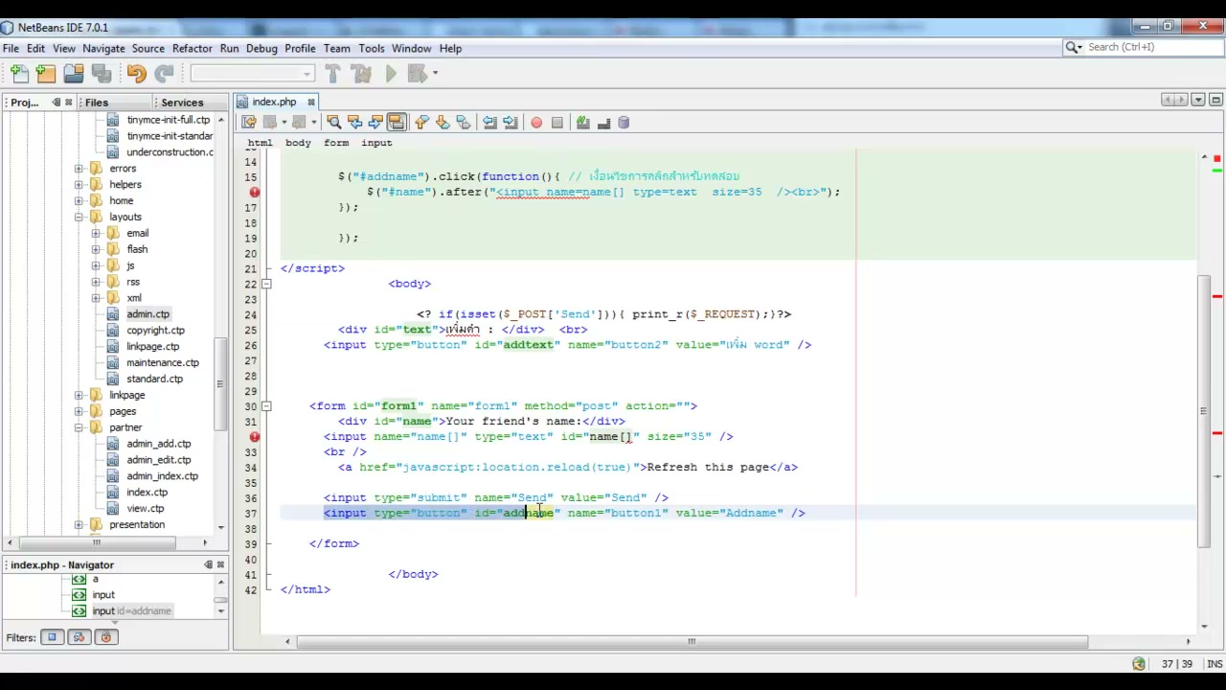The height and width of the screenshot is (690, 1226).
Task: Click the database cylinder editor icon
Action: click(x=624, y=123)
